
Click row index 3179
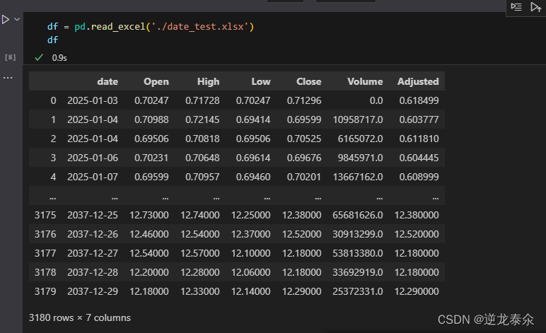point(45,291)
